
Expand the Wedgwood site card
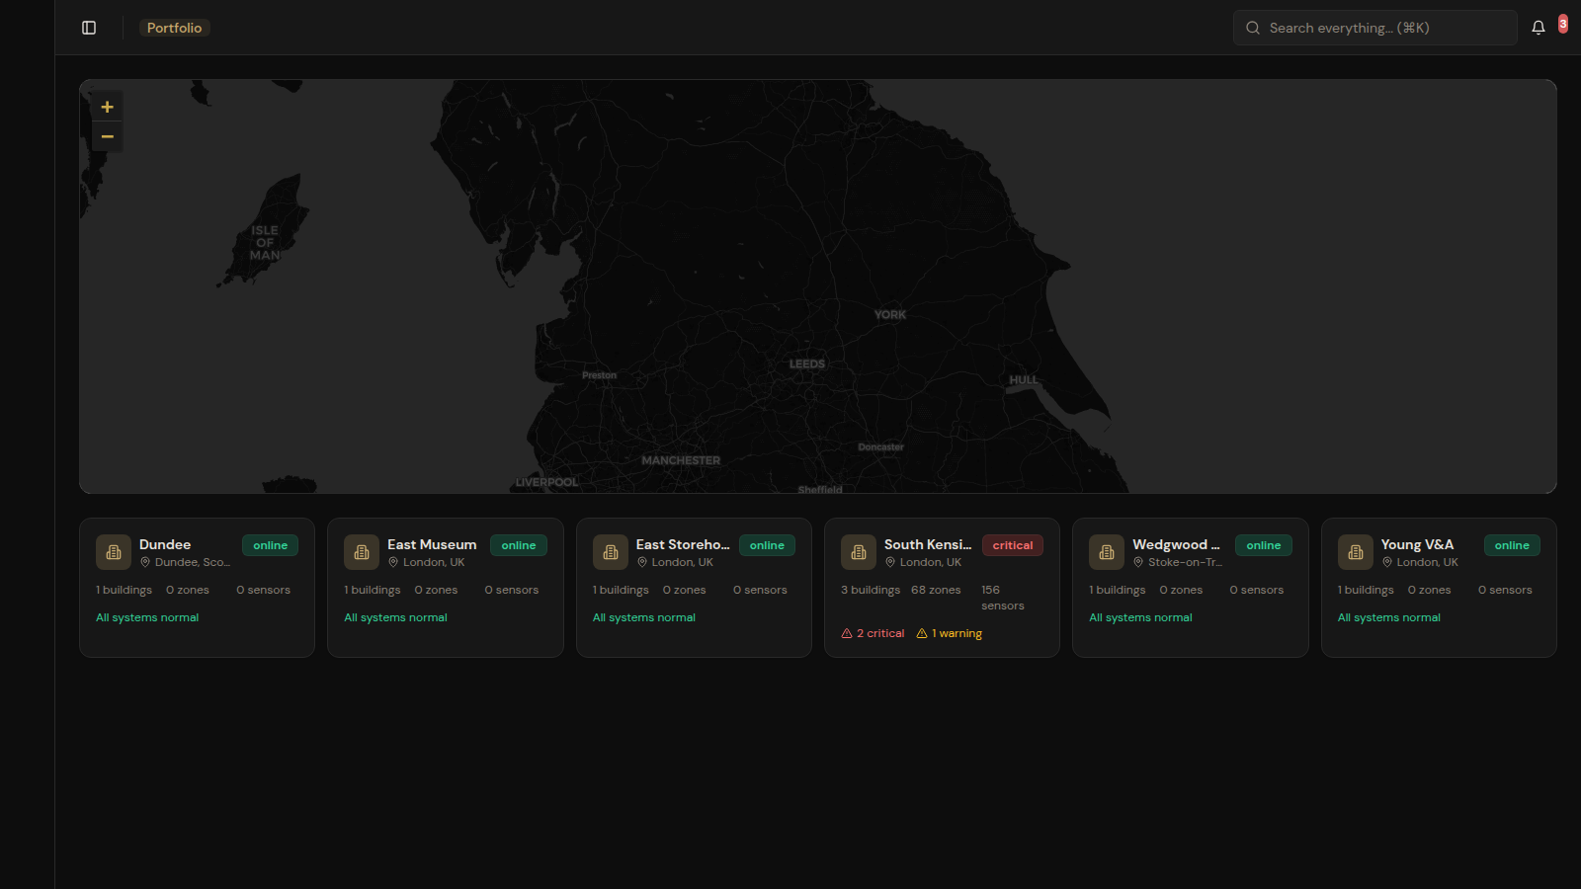(1190, 588)
